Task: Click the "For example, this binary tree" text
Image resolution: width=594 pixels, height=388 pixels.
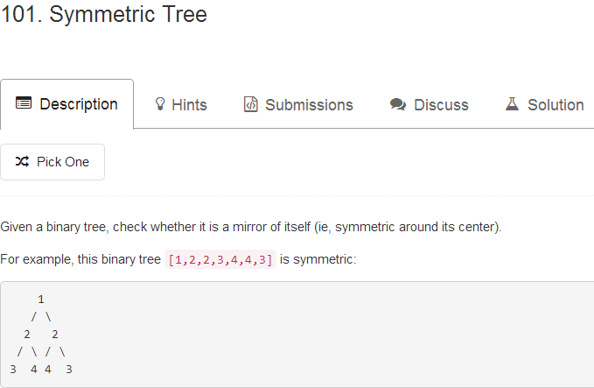Action: (80, 260)
